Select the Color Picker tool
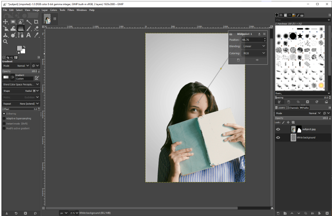Screen dimensions: 332x216 (36, 35)
